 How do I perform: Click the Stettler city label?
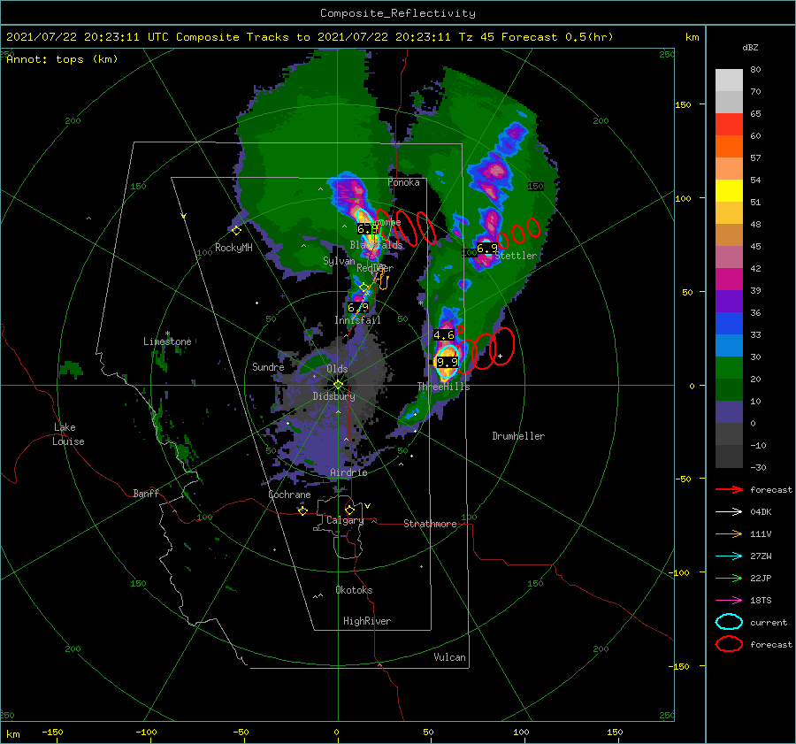tap(516, 256)
